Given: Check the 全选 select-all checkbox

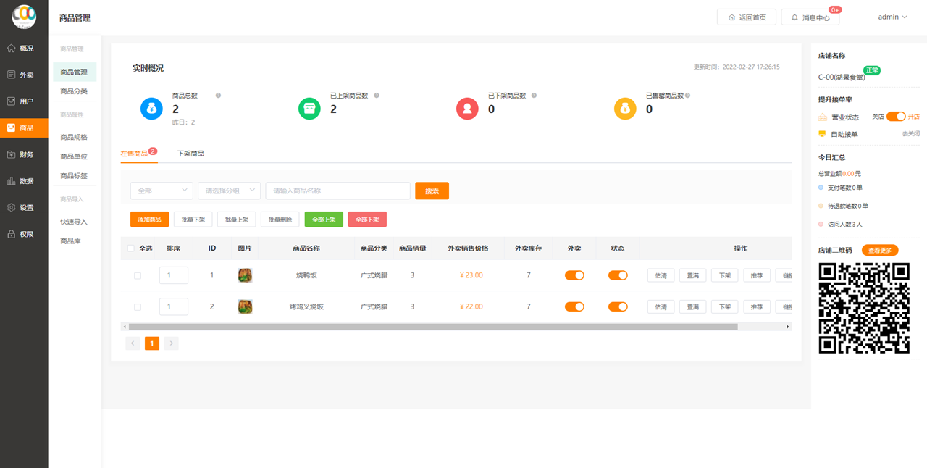Looking at the screenshot, I should tap(131, 248).
